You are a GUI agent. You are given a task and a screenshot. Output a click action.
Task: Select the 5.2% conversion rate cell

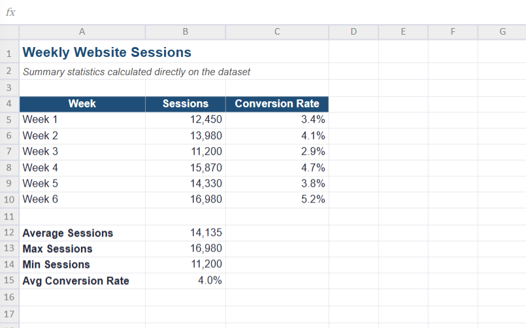277,199
